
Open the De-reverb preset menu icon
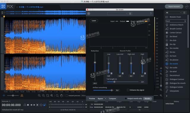click(x=130, y=13)
